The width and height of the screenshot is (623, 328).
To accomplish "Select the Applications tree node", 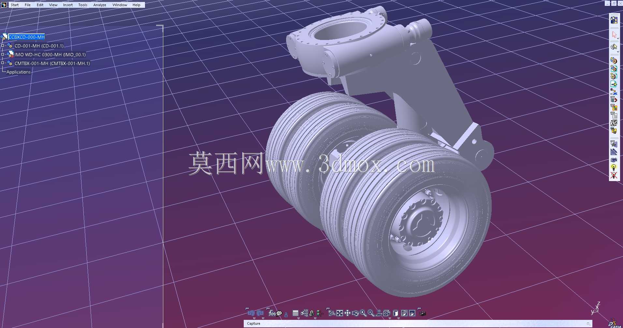I will click(19, 72).
